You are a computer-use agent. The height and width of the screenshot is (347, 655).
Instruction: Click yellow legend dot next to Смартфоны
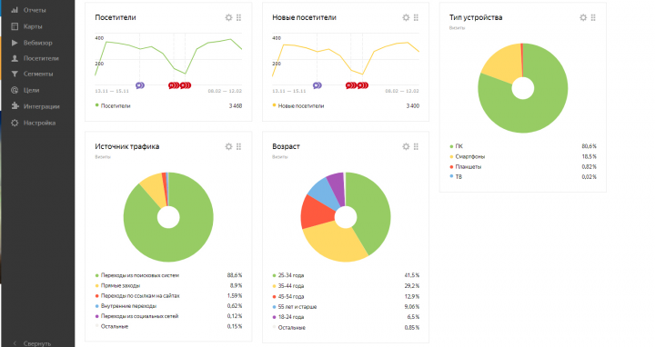[451, 156]
